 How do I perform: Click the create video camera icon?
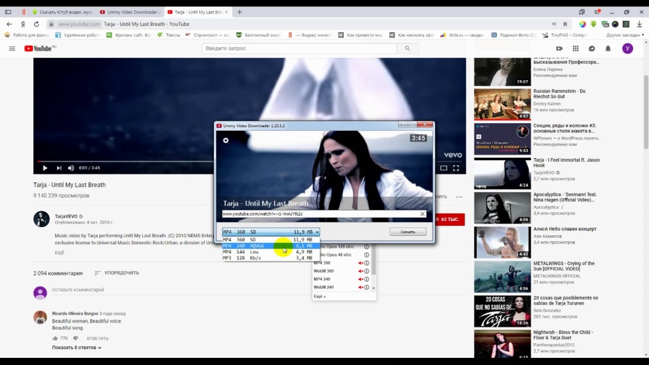pos(559,49)
